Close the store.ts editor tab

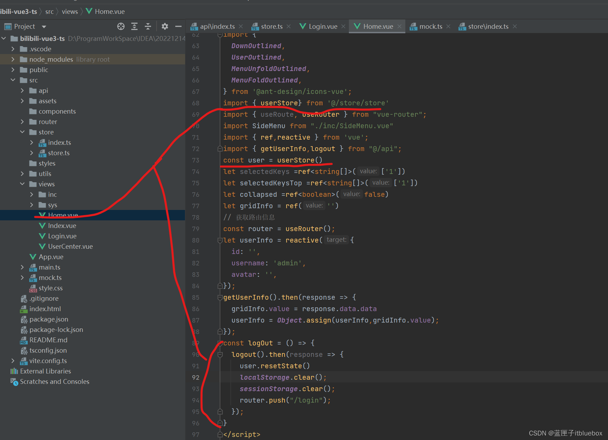[x=289, y=26]
